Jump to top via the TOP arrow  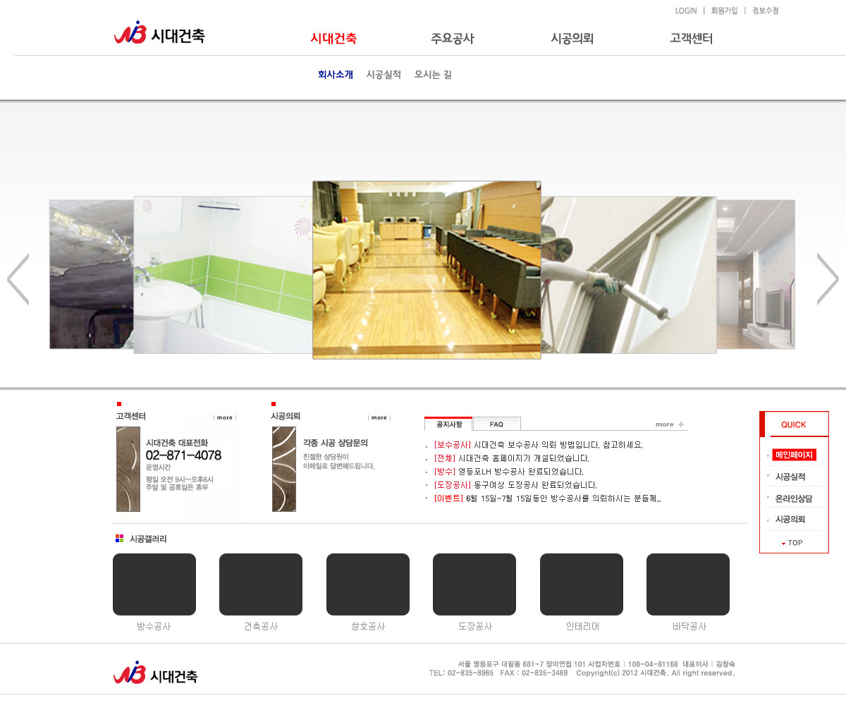point(792,543)
